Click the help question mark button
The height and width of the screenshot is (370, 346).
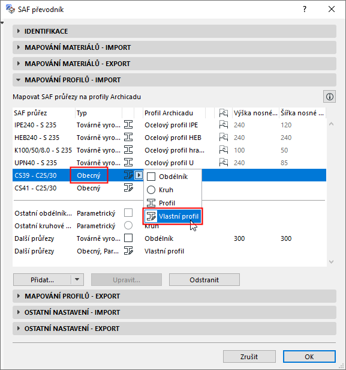point(305,9)
